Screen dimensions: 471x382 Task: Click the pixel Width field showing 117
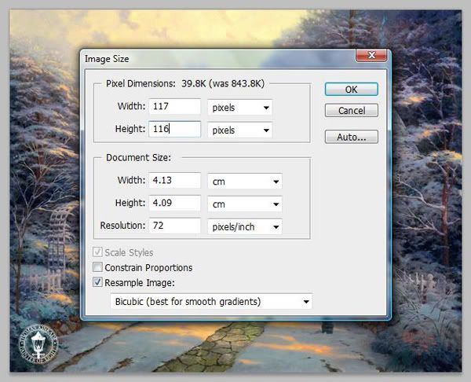pos(174,106)
